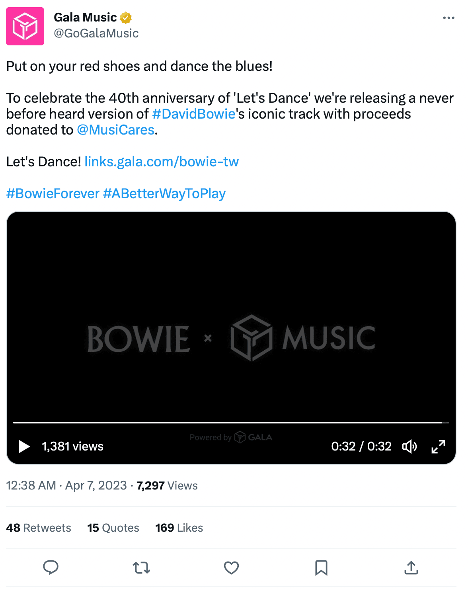The height and width of the screenshot is (589, 468).
Task: Click the gold verified badge
Action: pos(126,18)
